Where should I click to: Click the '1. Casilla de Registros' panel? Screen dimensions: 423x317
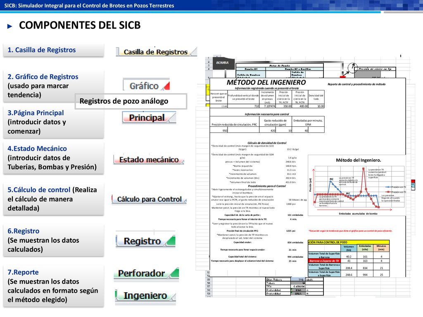53,50
